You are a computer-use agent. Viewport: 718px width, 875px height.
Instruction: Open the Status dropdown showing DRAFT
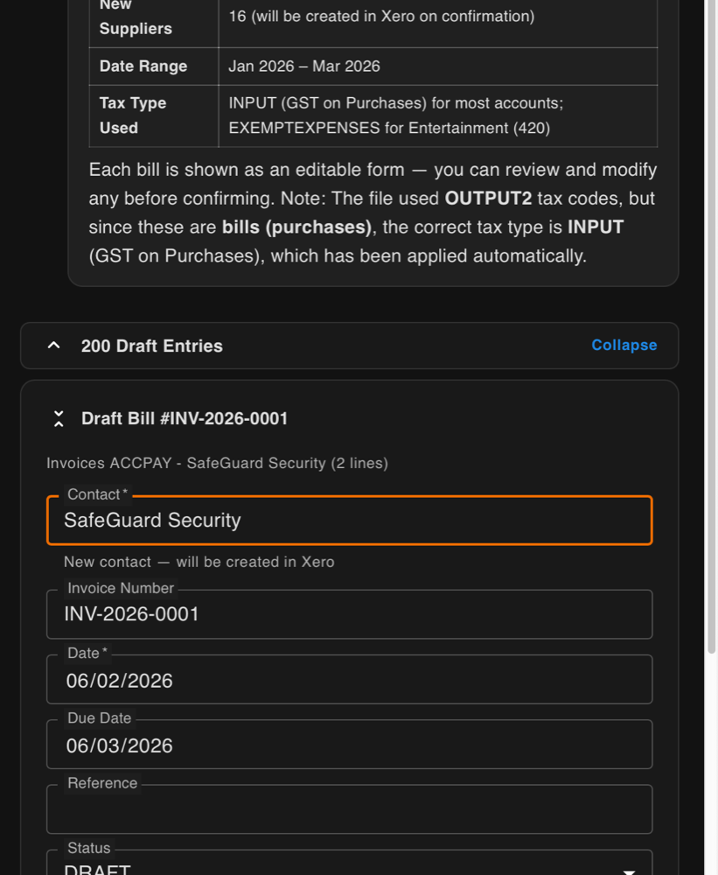coord(349,866)
